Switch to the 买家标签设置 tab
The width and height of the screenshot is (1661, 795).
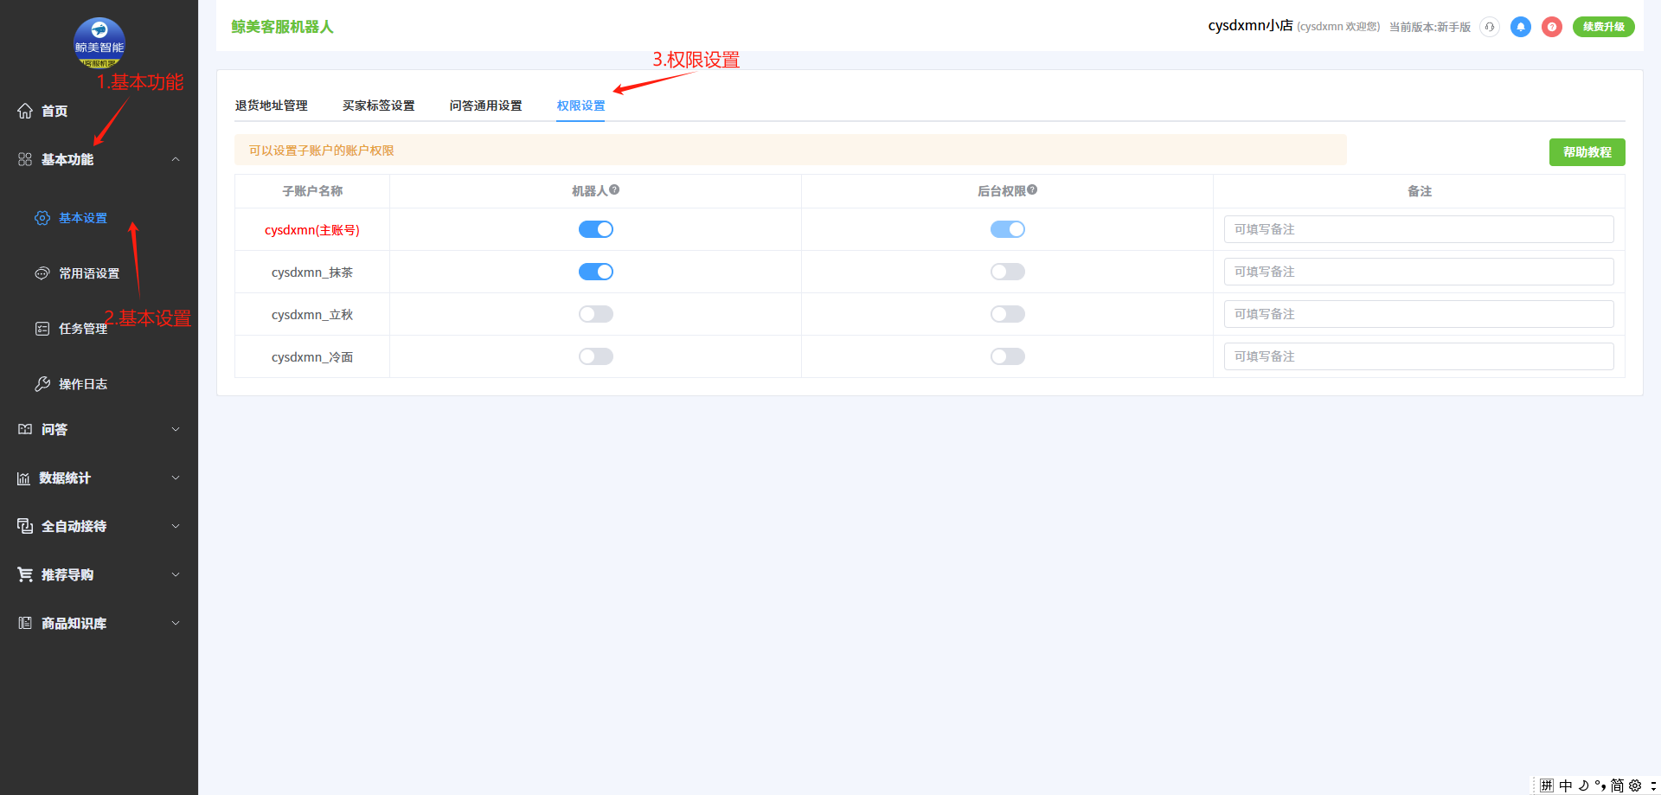click(x=378, y=106)
